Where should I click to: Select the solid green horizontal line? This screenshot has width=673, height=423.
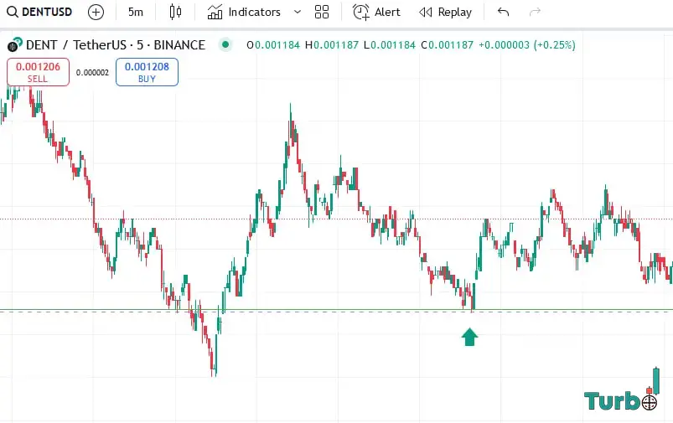coord(337,309)
